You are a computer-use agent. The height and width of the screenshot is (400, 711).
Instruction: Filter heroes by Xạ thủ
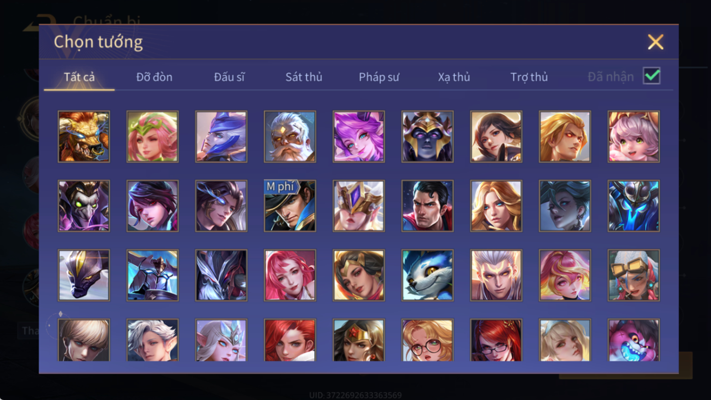(x=454, y=77)
